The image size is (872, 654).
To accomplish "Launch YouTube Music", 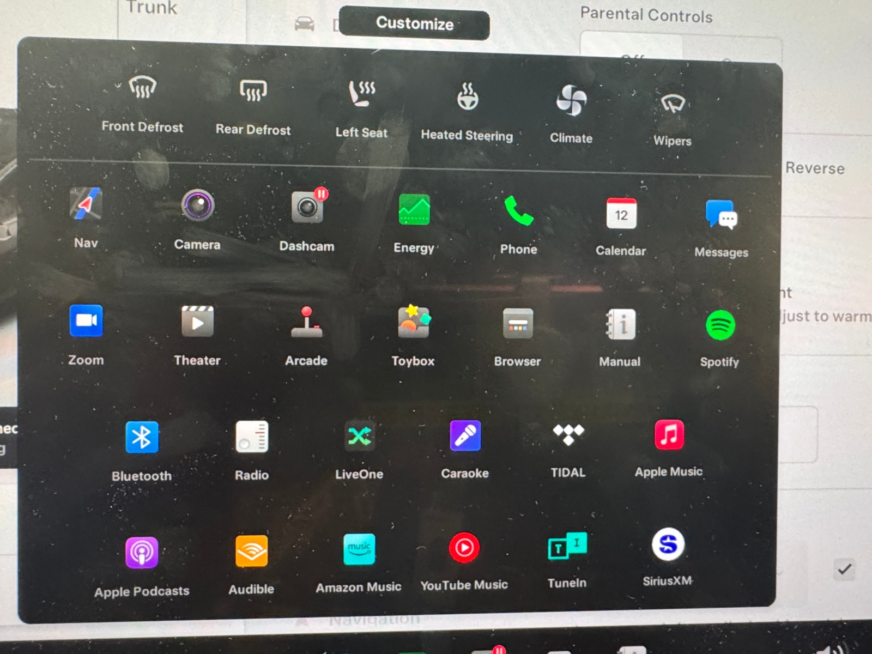I will [464, 562].
